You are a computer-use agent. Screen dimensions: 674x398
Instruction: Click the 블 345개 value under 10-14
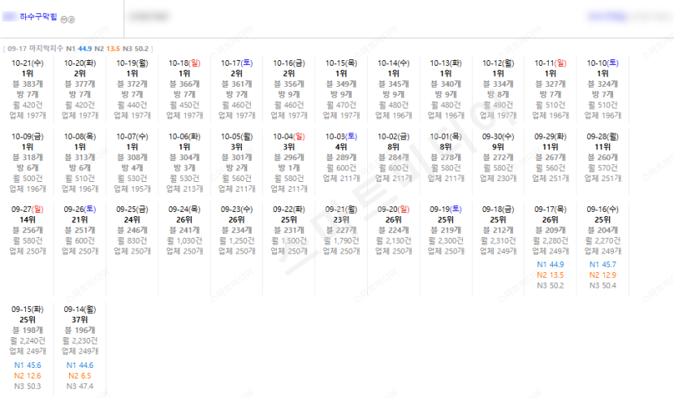click(x=394, y=84)
